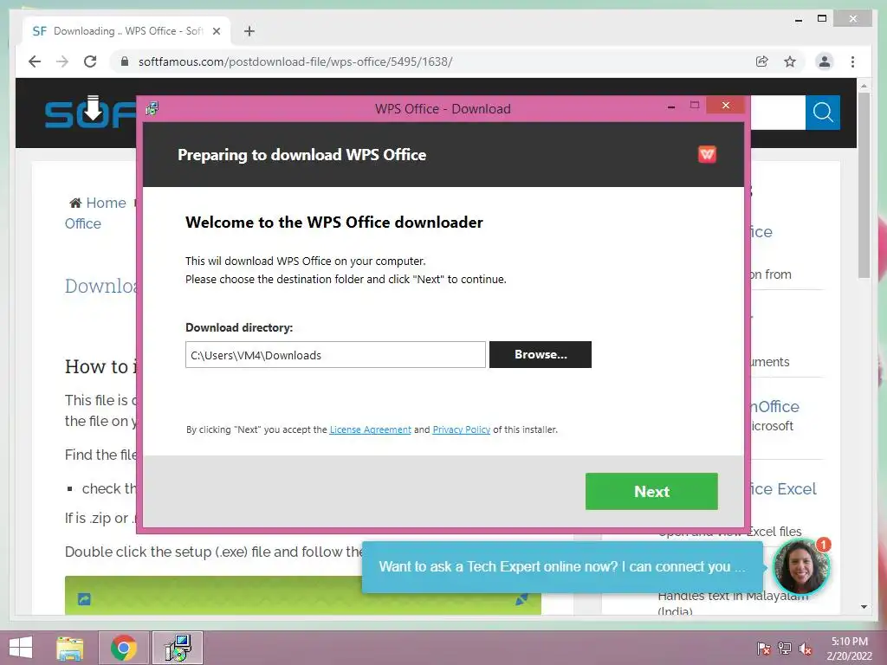Viewport: 887px width, 665px height.
Task: Click the Action Center flag tray icon
Action: tap(764, 649)
